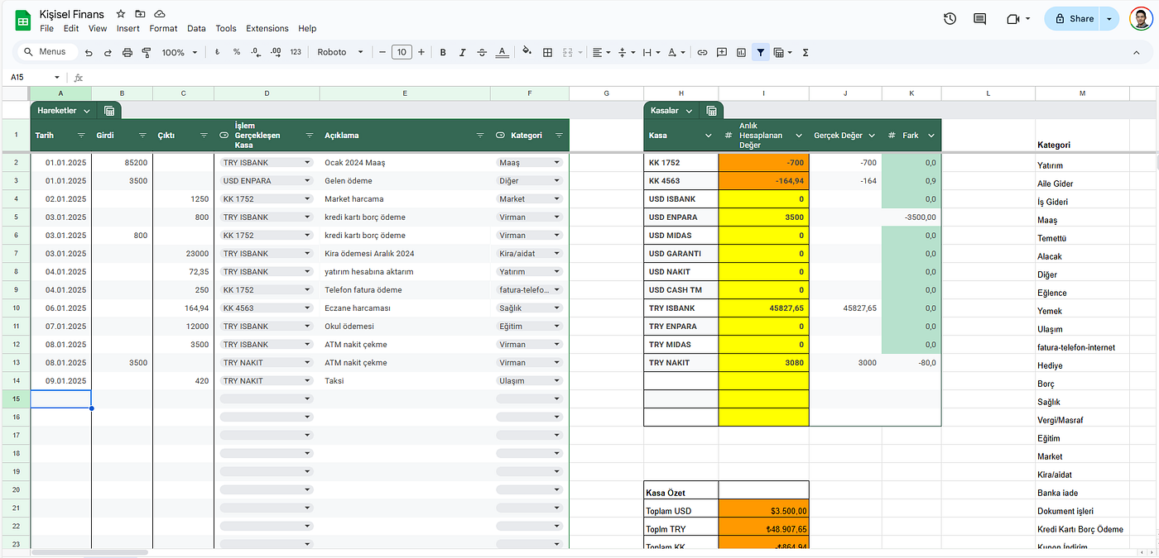Decrease the font size with minus

[382, 52]
